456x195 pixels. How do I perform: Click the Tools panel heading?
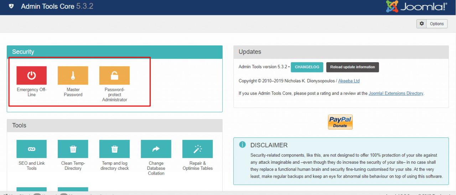(x=115, y=125)
